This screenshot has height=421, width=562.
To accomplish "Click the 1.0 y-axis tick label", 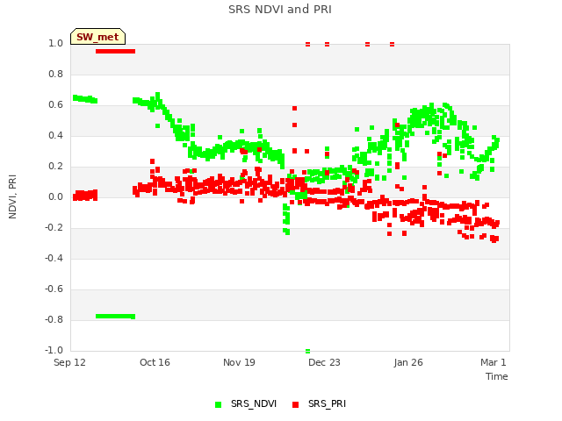I will (x=55, y=44).
